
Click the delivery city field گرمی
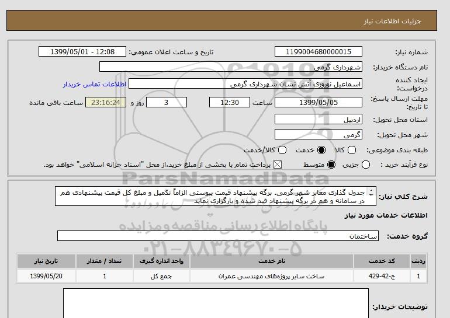[319, 134]
